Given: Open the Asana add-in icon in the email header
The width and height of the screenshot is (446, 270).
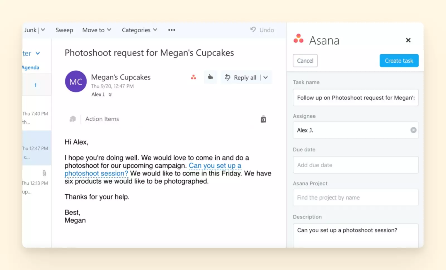Looking at the screenshot, I should 193,77.
